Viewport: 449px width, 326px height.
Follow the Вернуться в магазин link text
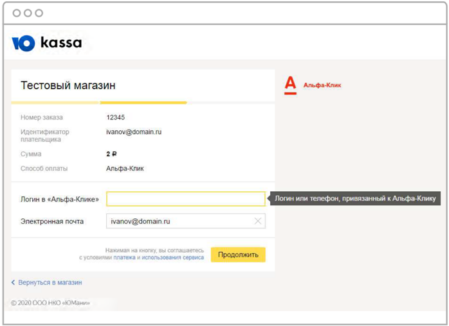(50, 282)
